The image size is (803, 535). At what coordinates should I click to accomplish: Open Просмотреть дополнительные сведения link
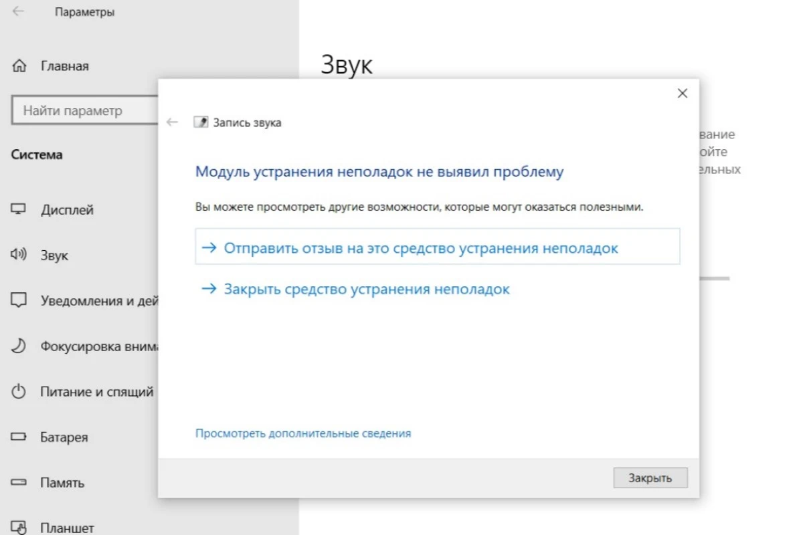[x=303, y=433]
